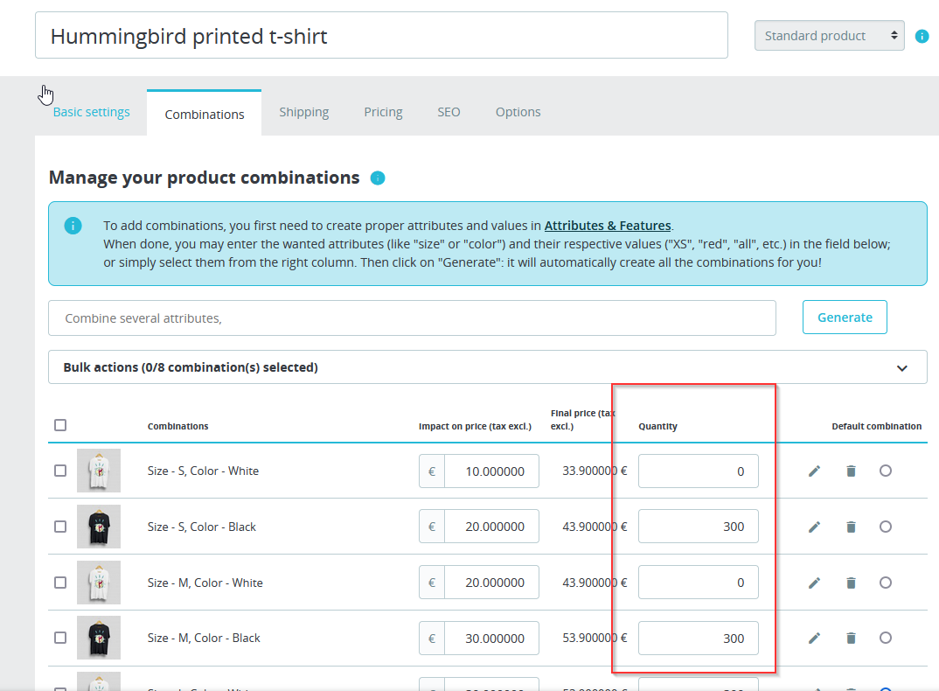This screenshot has width=939, height=691.
Task: Click info icon beside product type dropdown
Action: pos(922,36)
